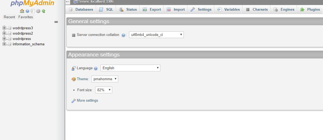Screen dimensions: 323x140
Task: Click the wodrdpress3 database cylinder icon
Action: coord(10,28)
